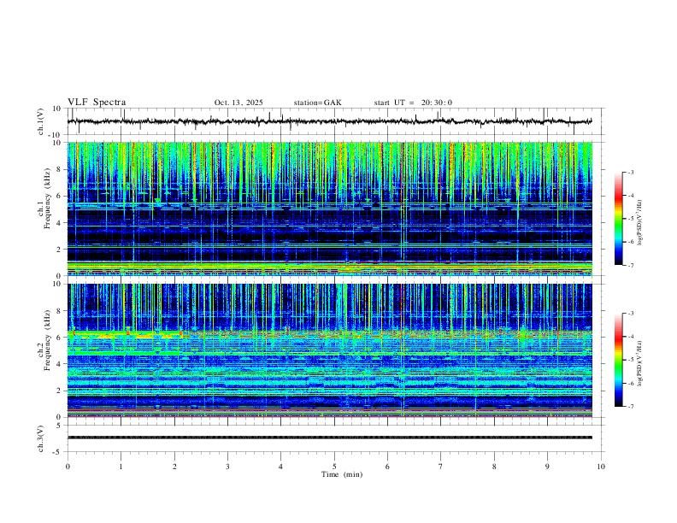The width and height of the screenshot is (677, 523).
Task: Click the ch.2 spectrogram color scale bar
Action: (618, 360)
